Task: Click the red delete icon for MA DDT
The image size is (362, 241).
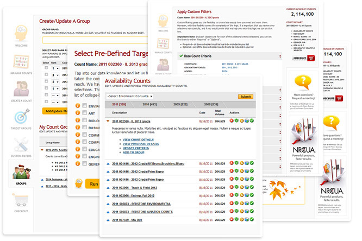Action: point(232,219)
